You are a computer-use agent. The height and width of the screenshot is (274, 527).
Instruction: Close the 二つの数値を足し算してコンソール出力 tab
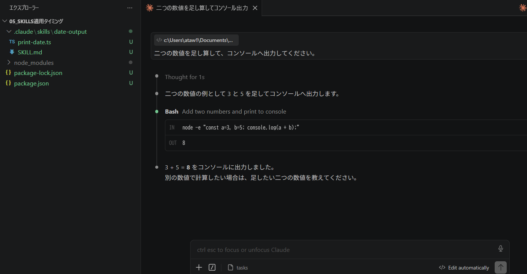[x=255, y=8]
